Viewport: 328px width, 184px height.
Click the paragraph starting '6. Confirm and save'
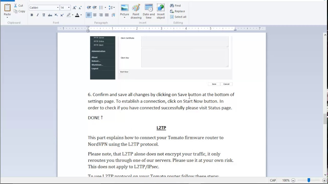pos(161,101)
